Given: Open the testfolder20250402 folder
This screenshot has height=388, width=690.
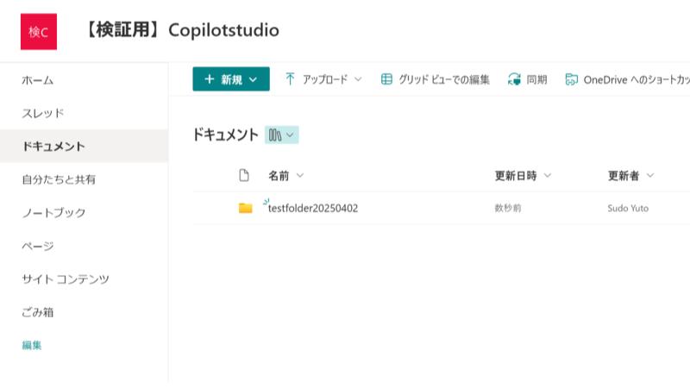Looking at the screenshot, I should [313, 208].
